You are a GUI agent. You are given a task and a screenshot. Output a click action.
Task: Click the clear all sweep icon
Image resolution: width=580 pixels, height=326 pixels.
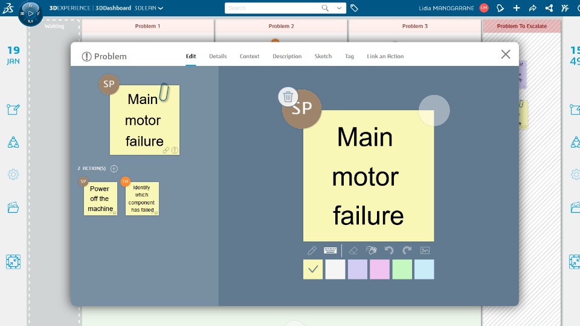pos(371,250)
